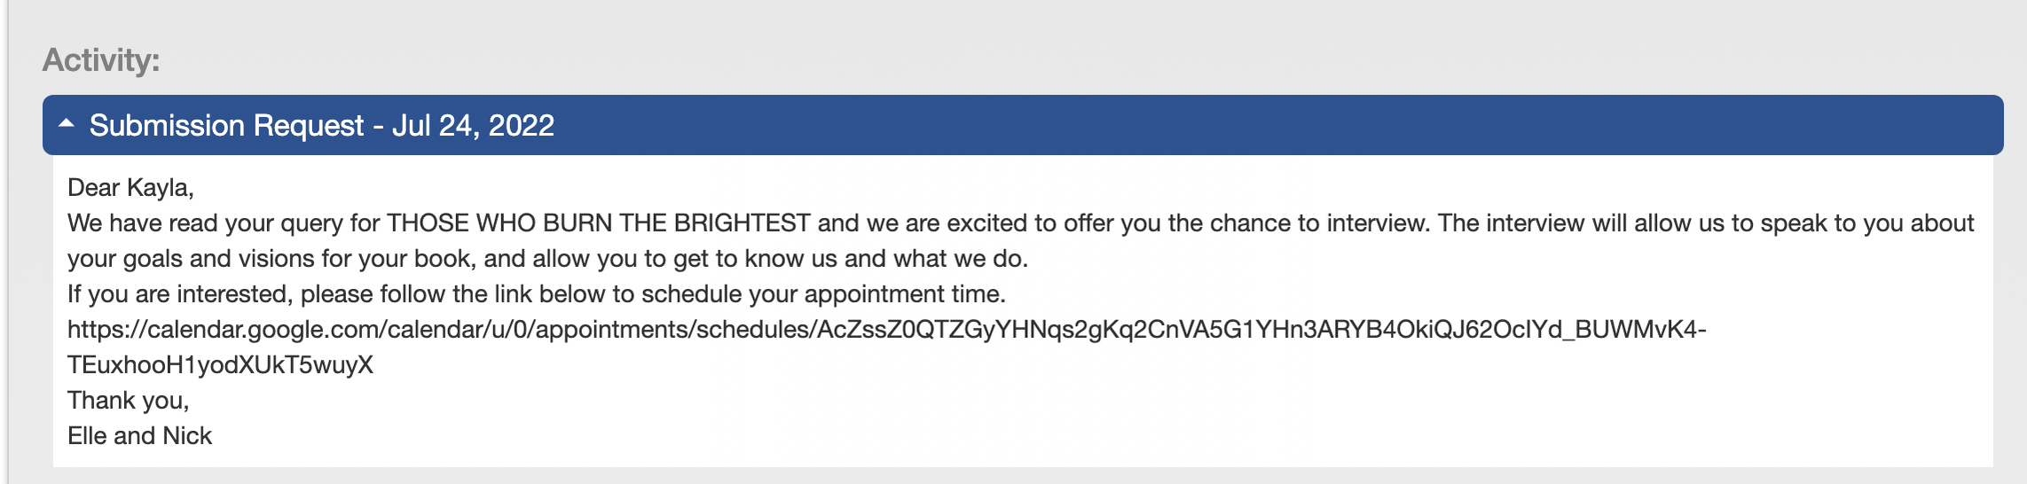
Task: Open the calendar.google.com appointment link
Action: (887, 330)
